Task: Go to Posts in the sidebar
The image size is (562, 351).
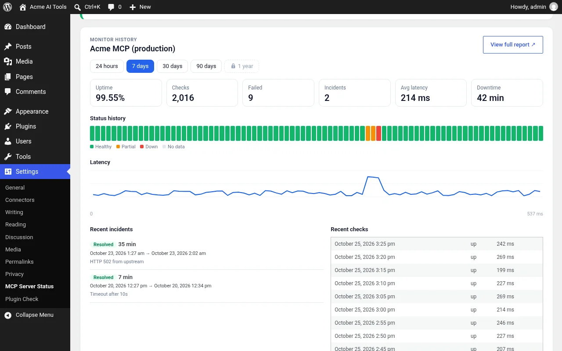Action: pos(35,47)
